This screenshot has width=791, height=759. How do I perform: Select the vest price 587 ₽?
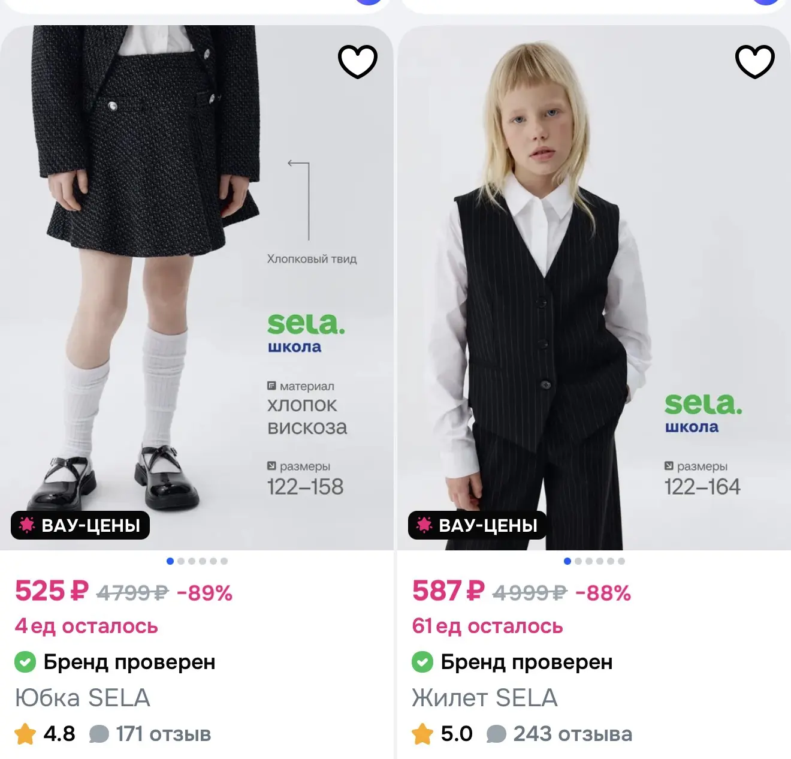[x=448, y=591]
